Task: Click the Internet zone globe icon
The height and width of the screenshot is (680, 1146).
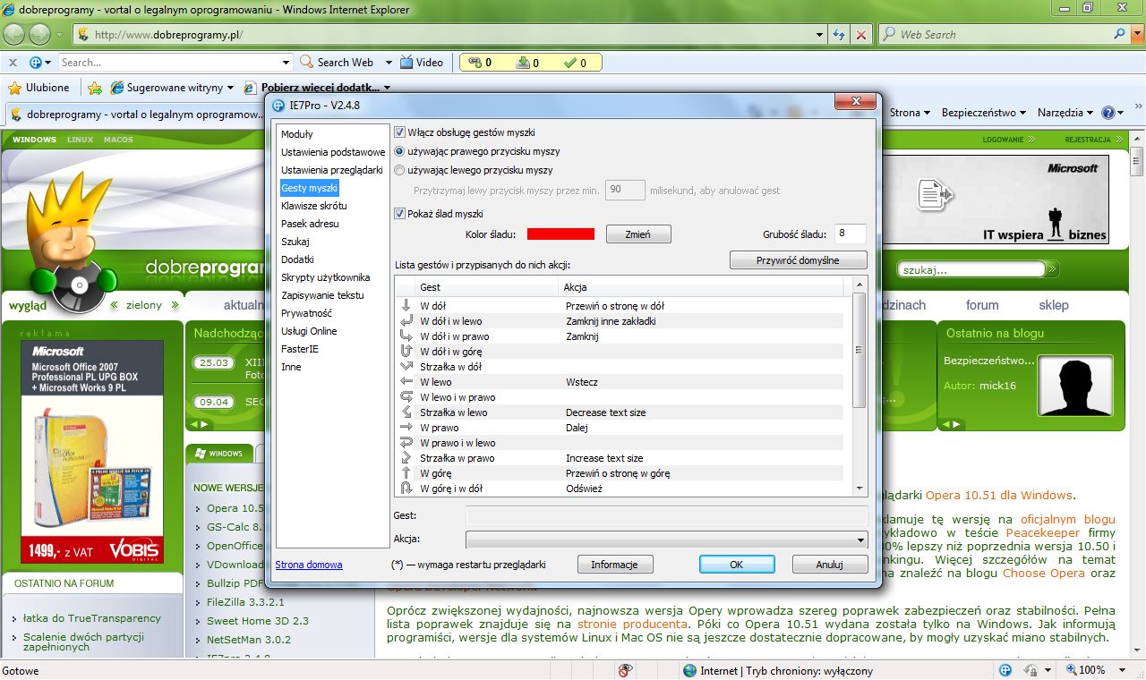Action: [689, 670]
